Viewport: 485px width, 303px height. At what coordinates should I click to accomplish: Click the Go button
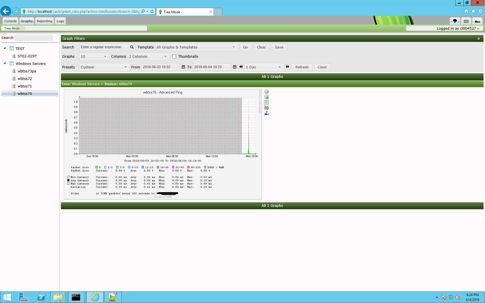pyautogui.click(x=245, y=47)
